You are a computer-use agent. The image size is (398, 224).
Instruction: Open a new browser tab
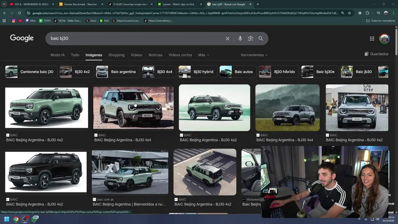(258, 4)
